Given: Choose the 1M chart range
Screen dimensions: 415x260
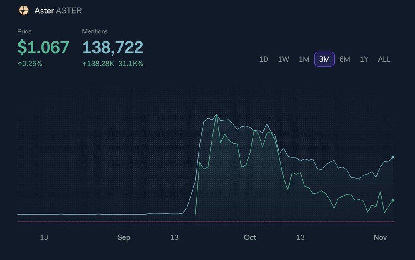Looking at the screenshot, I should click(x=304, y=59).
